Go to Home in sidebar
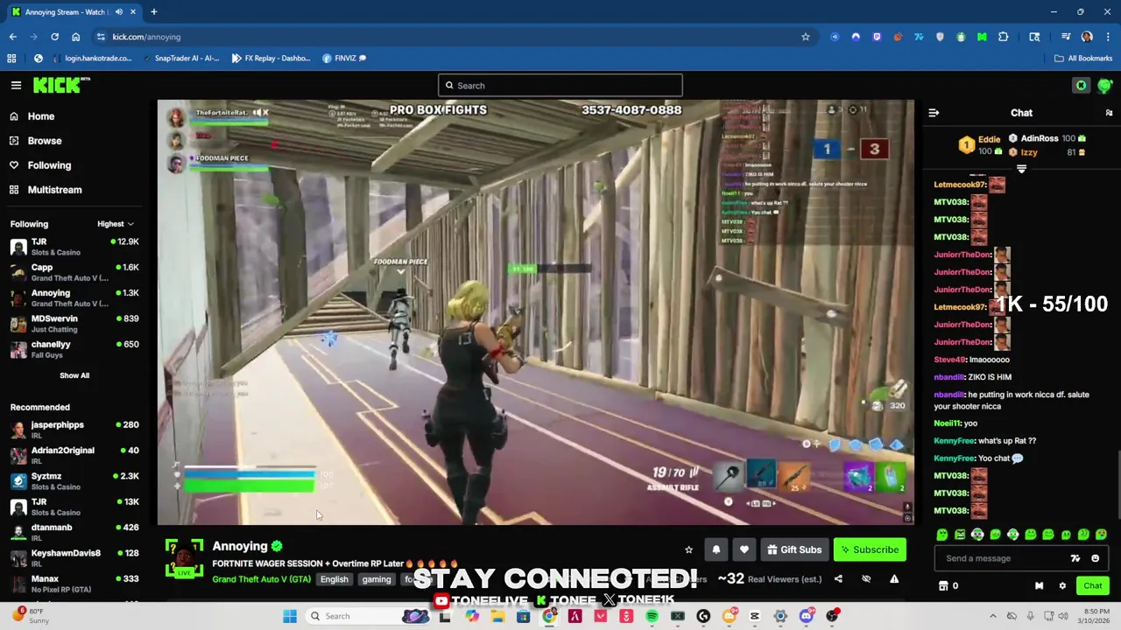Viewport: 1121px width, 630px height. tap(40, 116)
